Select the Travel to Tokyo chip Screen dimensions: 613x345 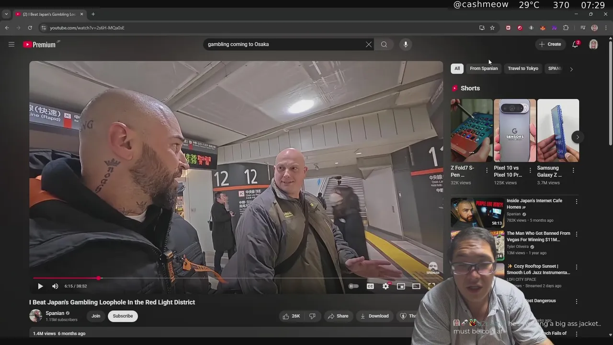click(523, 69)
